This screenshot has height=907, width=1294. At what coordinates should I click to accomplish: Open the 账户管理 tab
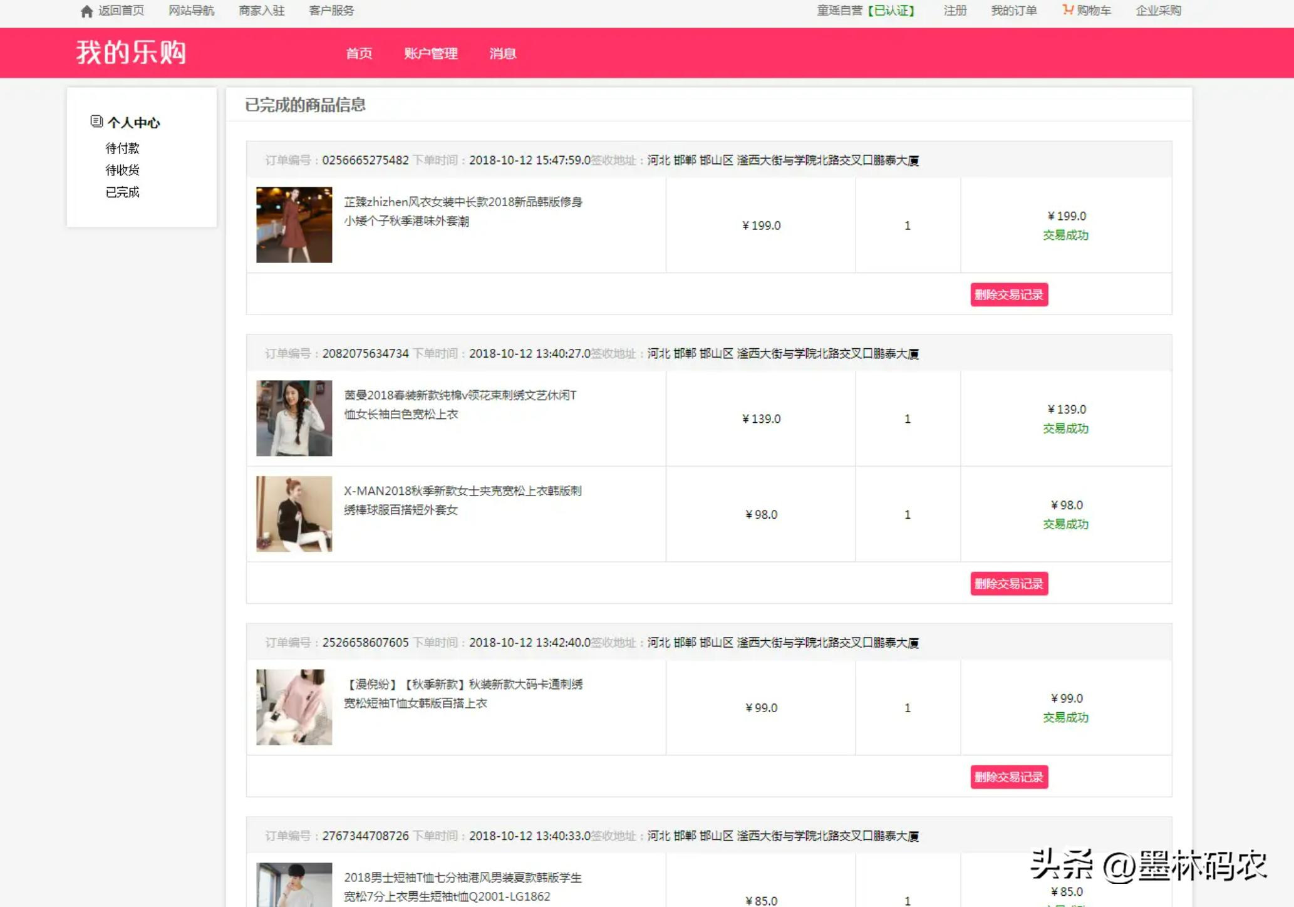pos(430,54)
